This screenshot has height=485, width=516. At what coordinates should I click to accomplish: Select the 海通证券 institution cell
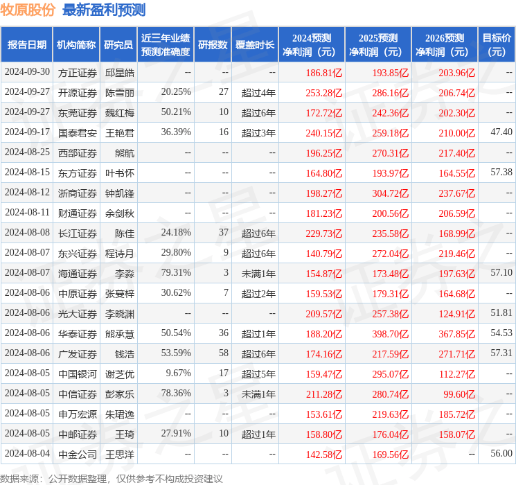[78, 274]
